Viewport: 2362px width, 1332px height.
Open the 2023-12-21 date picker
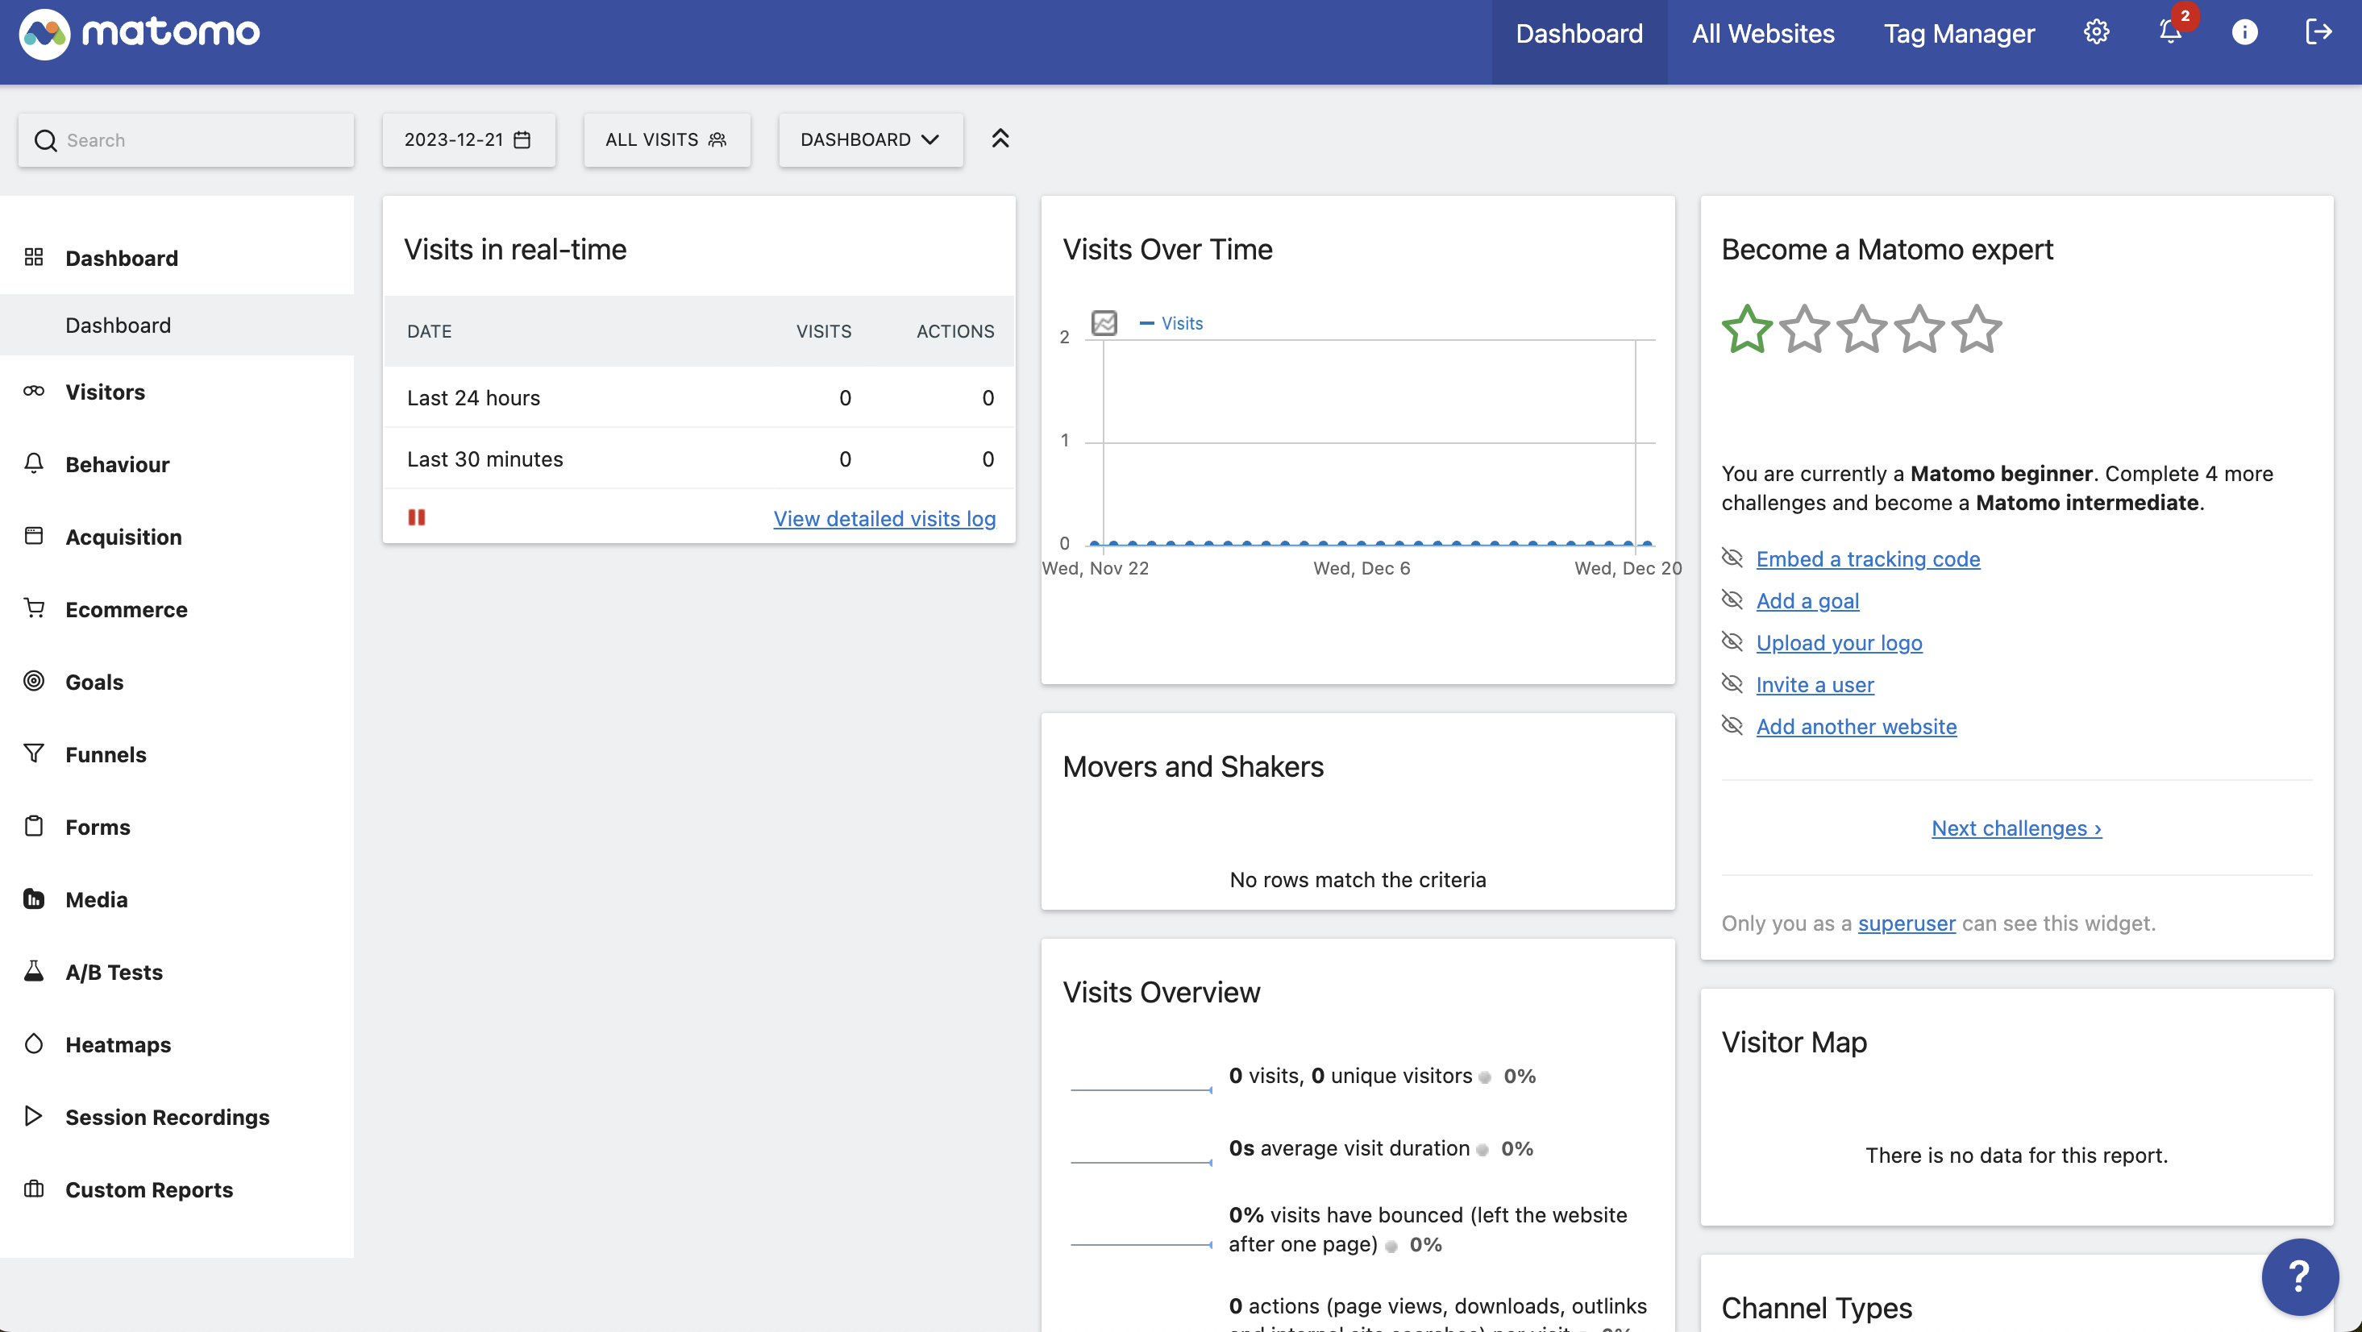coord(468,139)
